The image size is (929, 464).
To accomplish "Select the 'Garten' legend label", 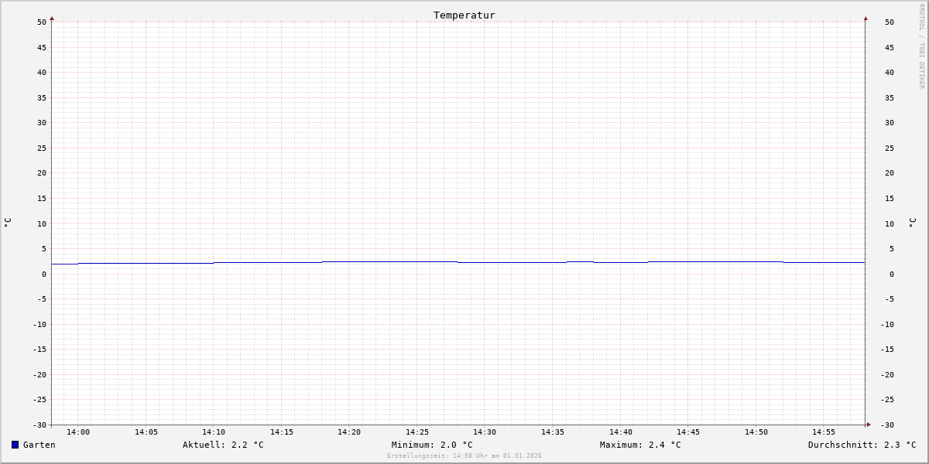I will pos(39,445).
